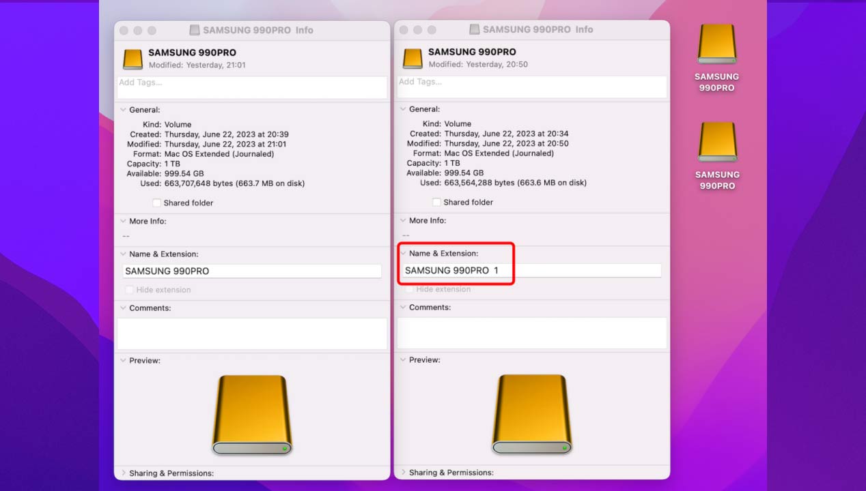This screenshot has height=491, width=866.
Task: Click Comments text box in left Info window
Action: tap(252, 333)
